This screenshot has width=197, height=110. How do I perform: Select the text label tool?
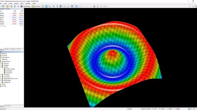(x=101, y=6)
